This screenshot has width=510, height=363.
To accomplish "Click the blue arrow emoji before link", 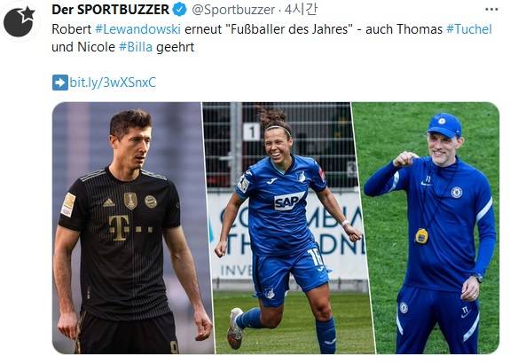I will (60, 83).
